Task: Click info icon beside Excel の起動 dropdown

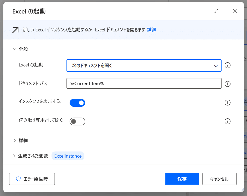Action: (x=228, y=65)
